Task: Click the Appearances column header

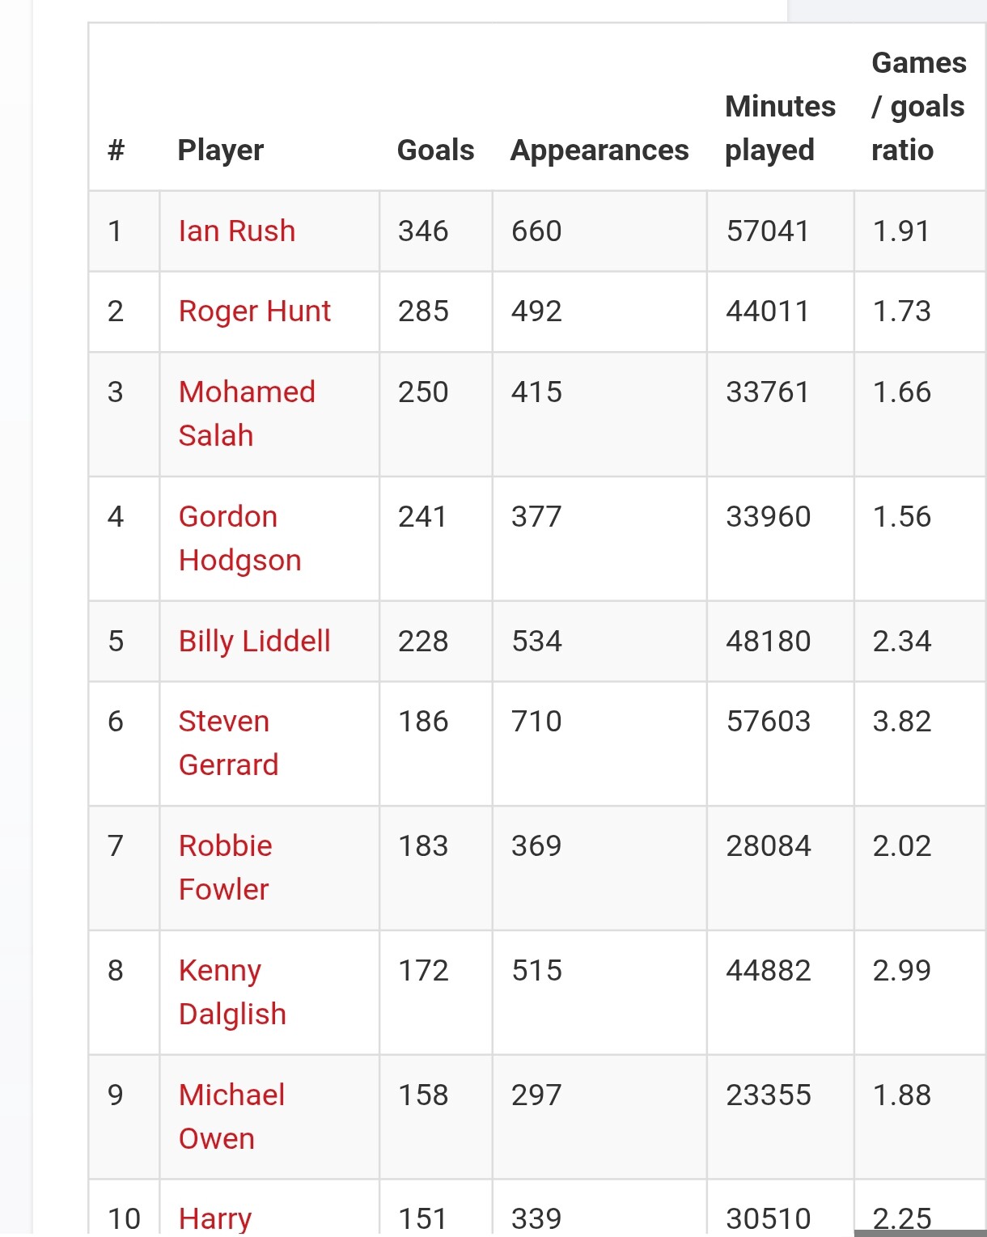Action: 599,150
